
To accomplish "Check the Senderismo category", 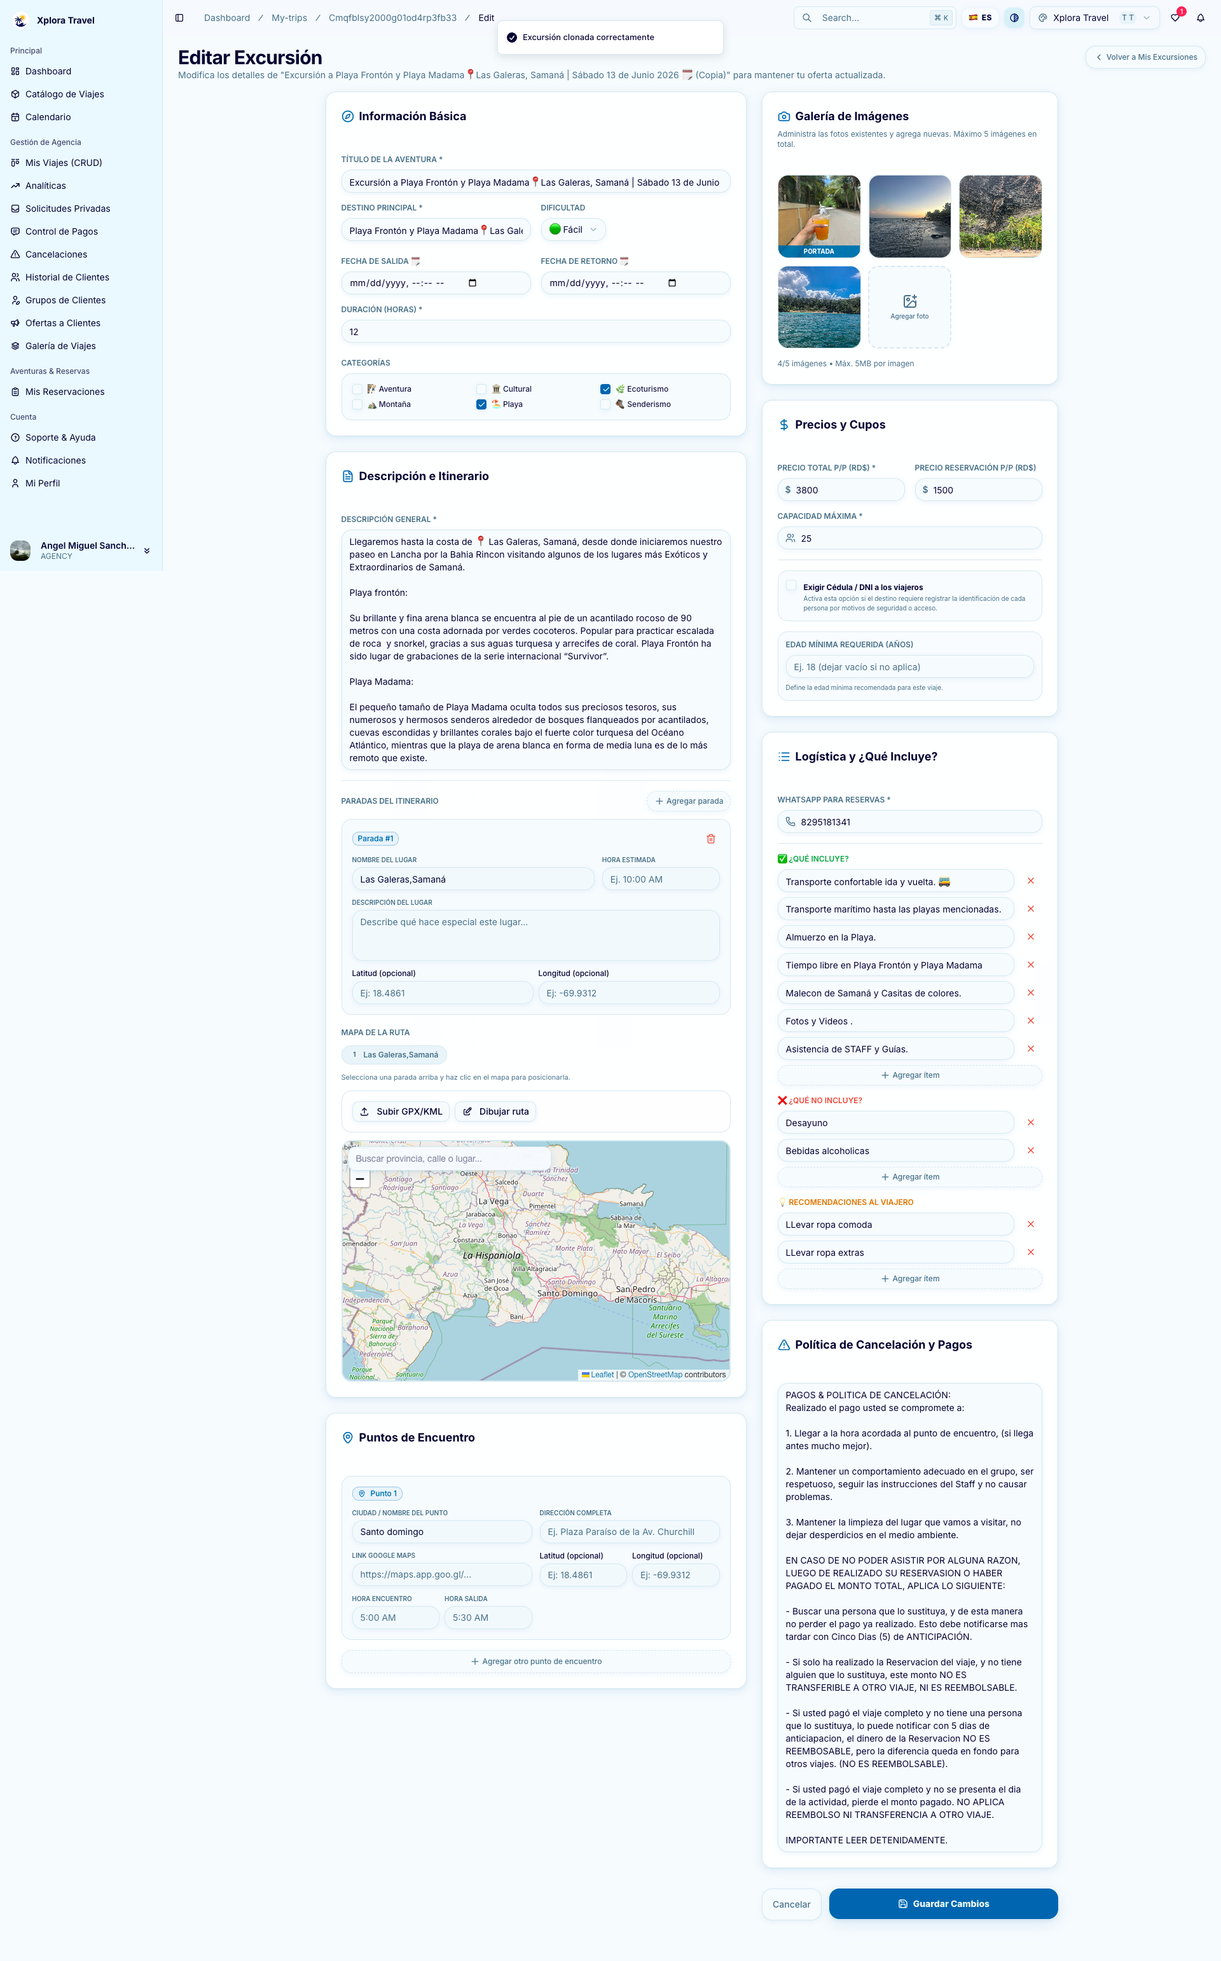I will point(605,404).
